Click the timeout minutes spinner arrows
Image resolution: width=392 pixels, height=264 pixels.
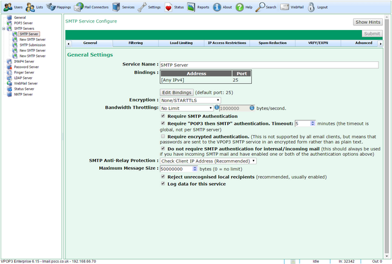click(312, 123)
